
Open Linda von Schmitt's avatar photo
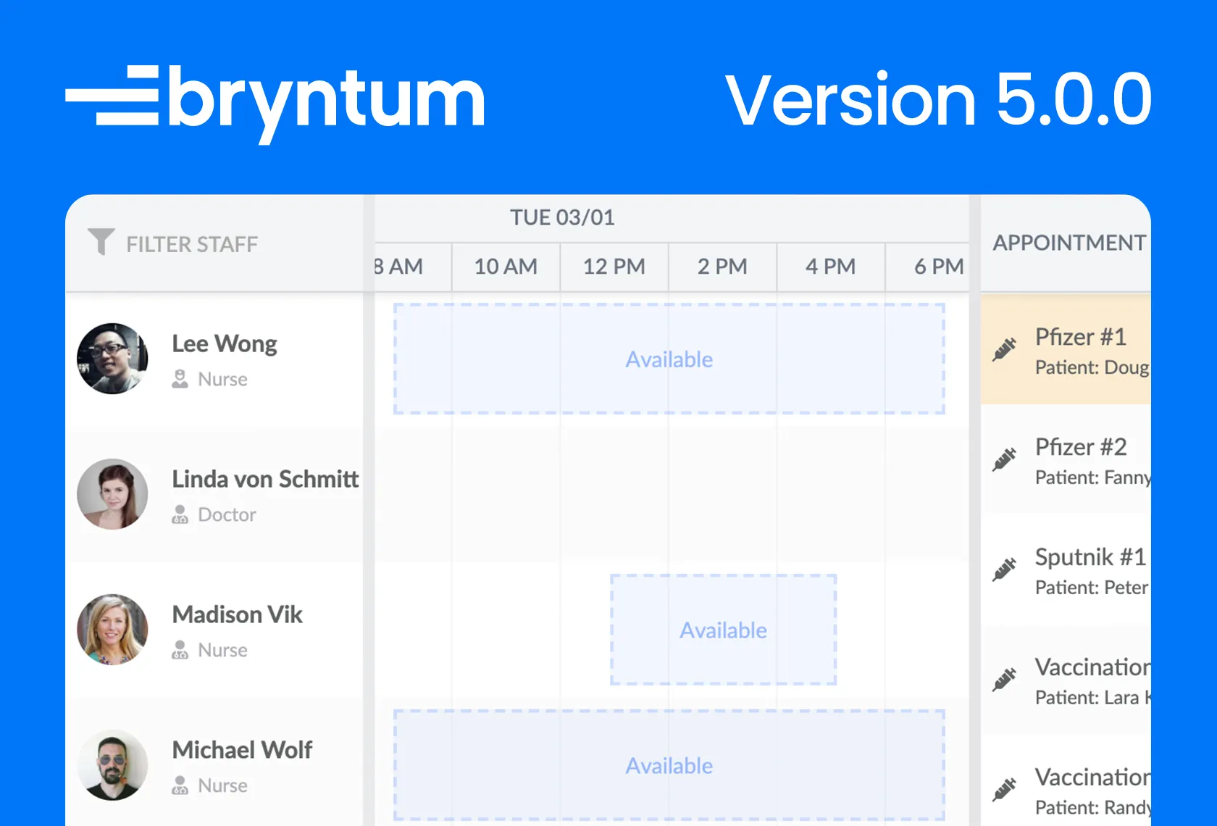coord(112,494)
